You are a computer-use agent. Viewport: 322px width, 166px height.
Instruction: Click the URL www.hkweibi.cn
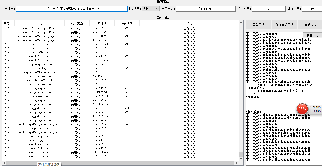39,144
